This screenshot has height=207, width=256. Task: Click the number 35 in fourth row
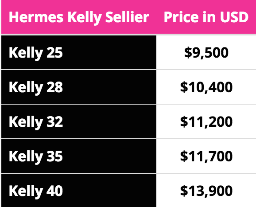click(54, 156)
